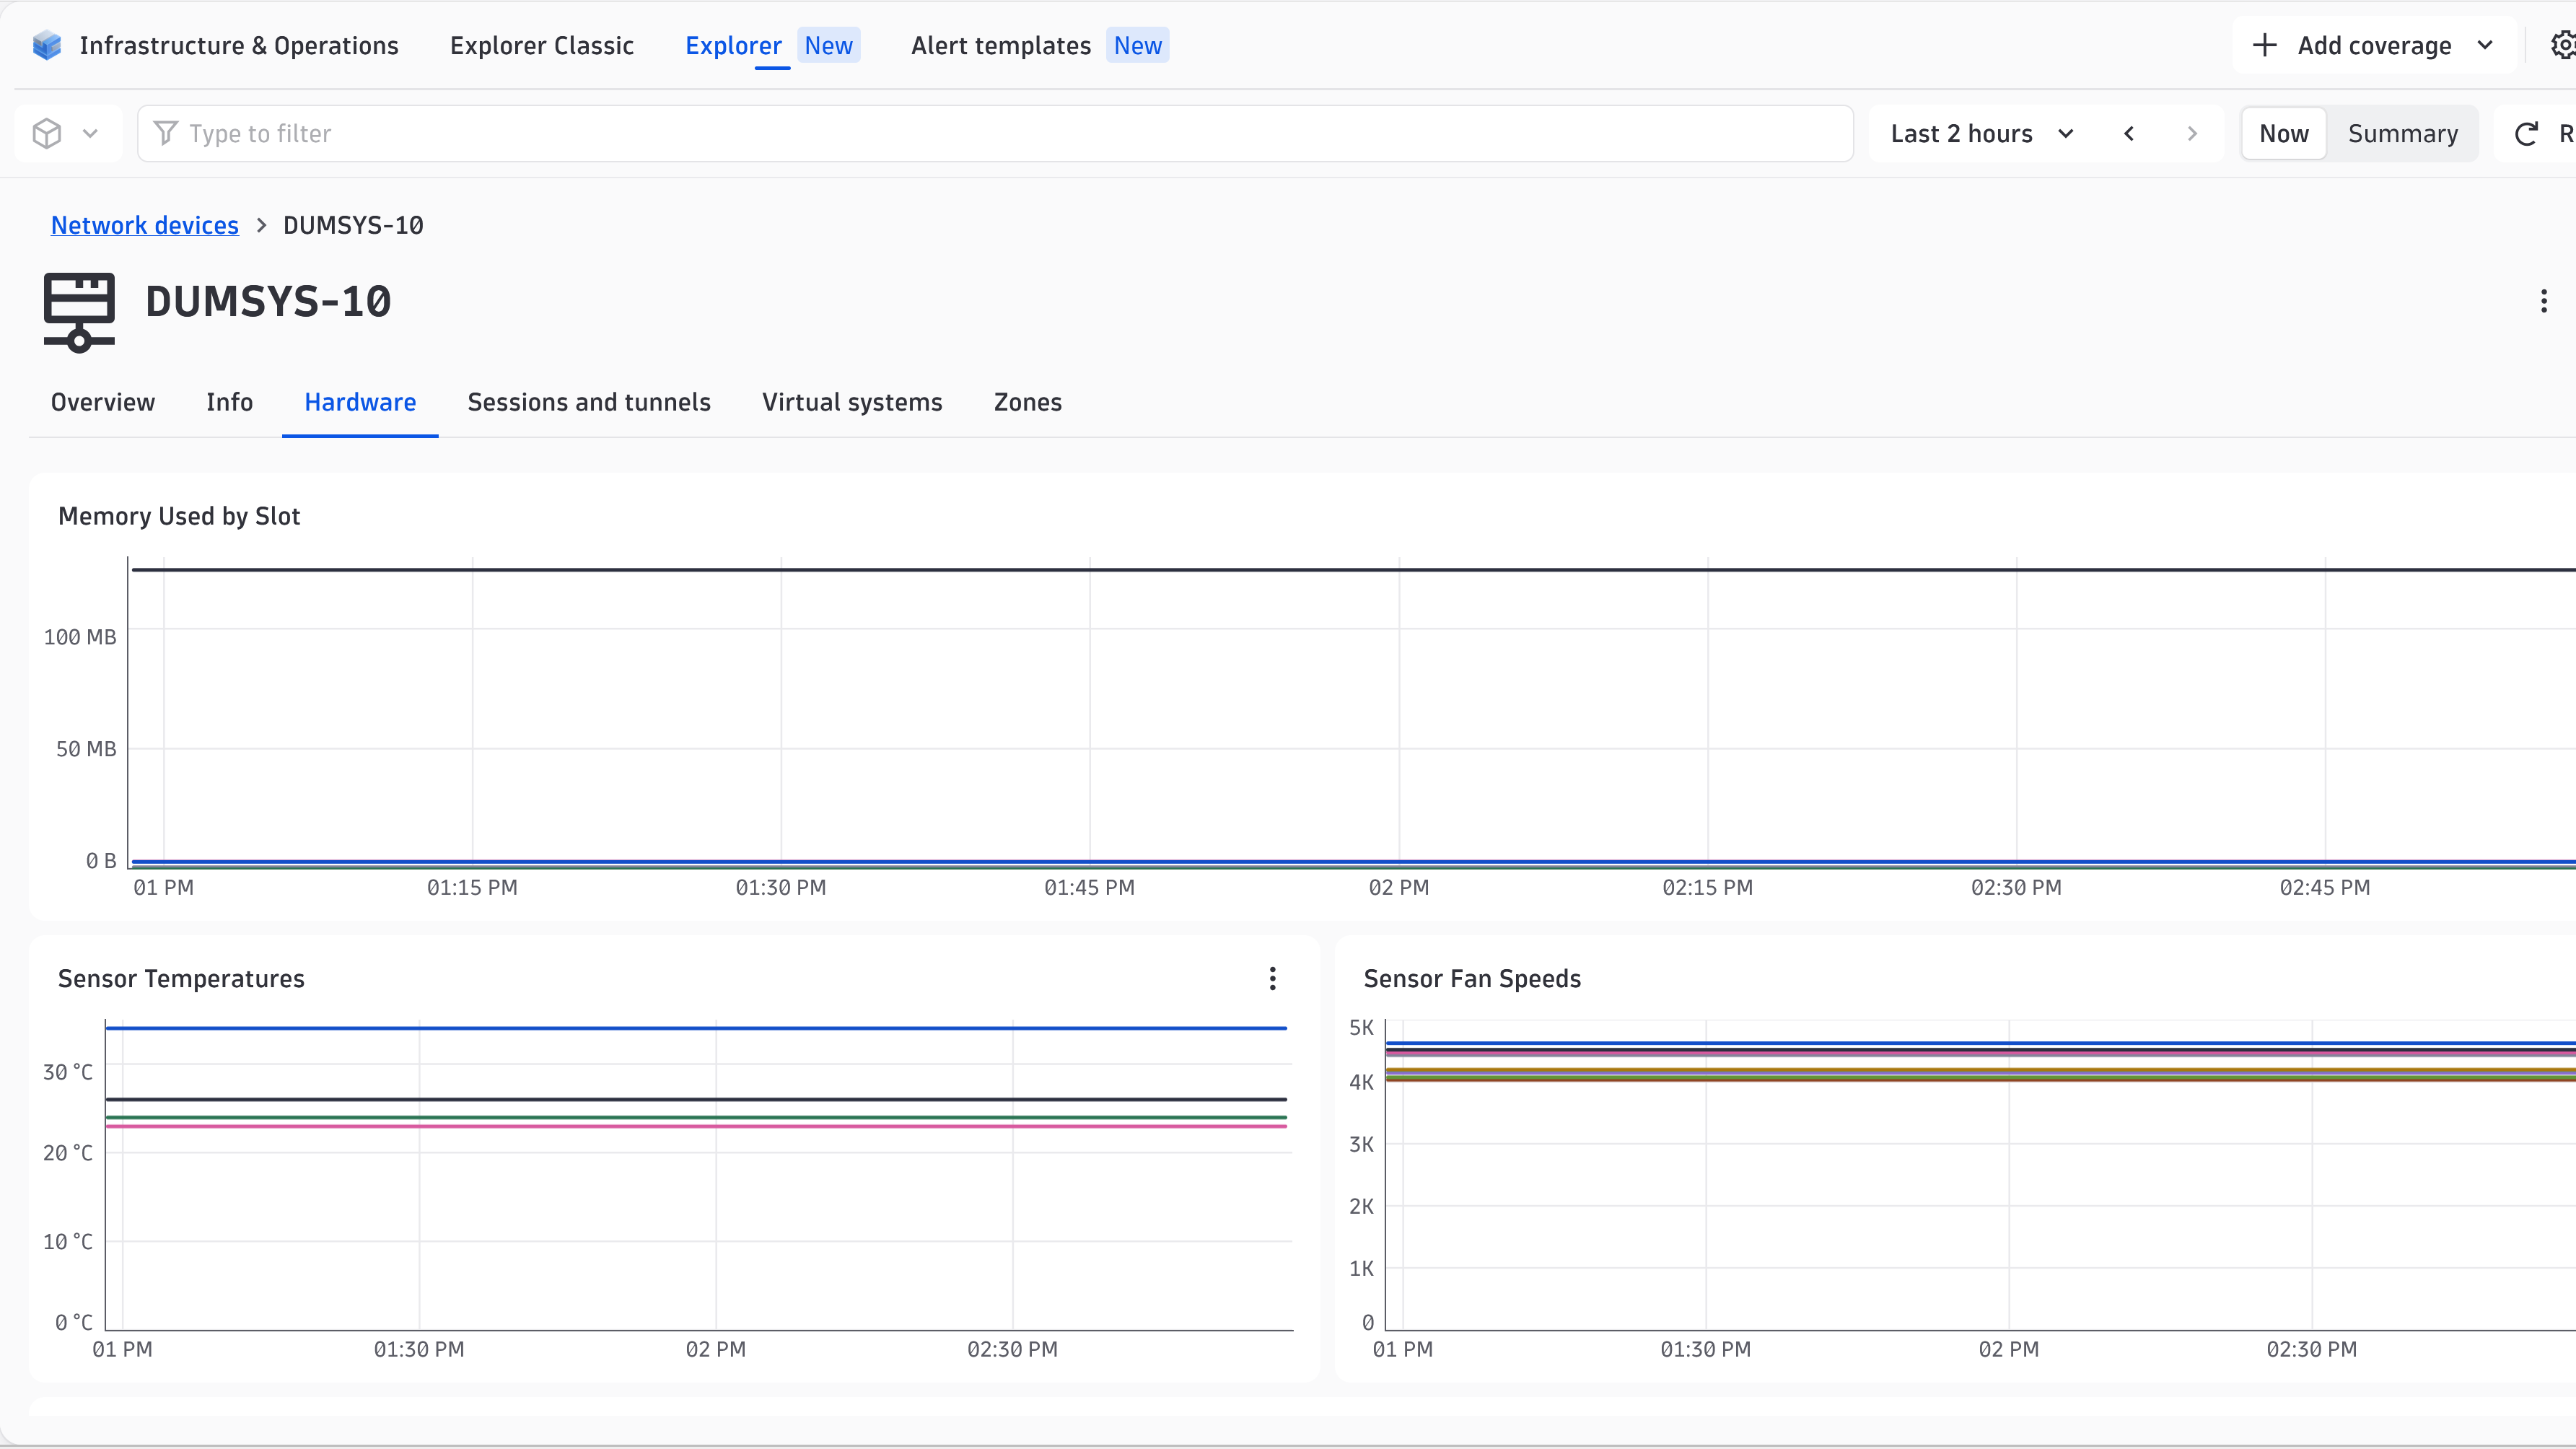2576x1449 pixels.
Task: Click the dark top line in Memory chart
Action: click(1354, 570)
